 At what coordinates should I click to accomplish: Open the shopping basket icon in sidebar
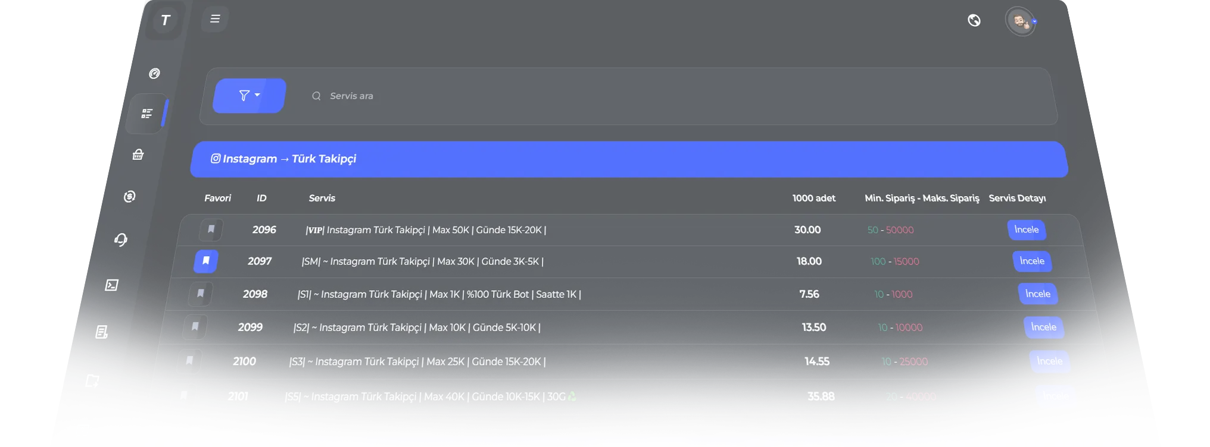(x=138, y=155)
